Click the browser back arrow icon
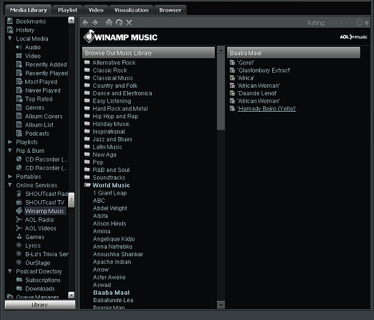The width and height of the screenshot is (374, 320). tap(85, 23)
